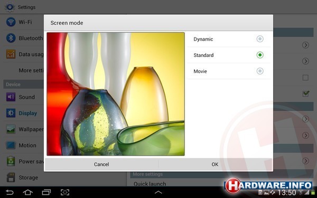
Task: Tap the Sound speaker icon
Action: [x=11, y=97]
